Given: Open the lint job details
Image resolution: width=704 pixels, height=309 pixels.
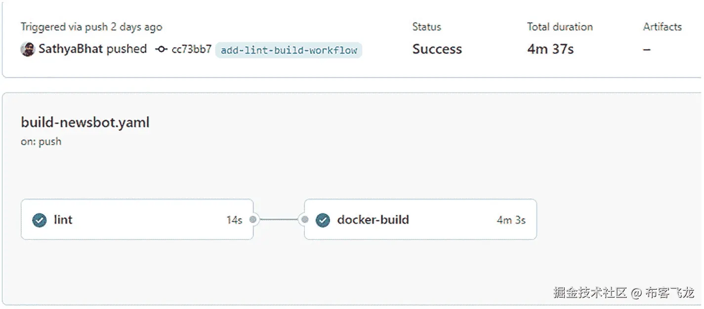Looking at the screenshot, I should click(63, 220).
